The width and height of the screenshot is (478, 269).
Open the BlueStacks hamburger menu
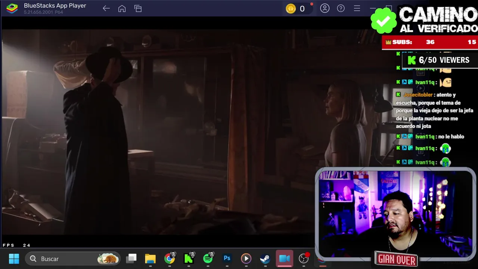[357, 8]
